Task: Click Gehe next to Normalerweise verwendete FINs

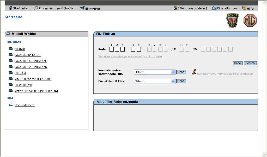Action: click(x=181, y=72)
